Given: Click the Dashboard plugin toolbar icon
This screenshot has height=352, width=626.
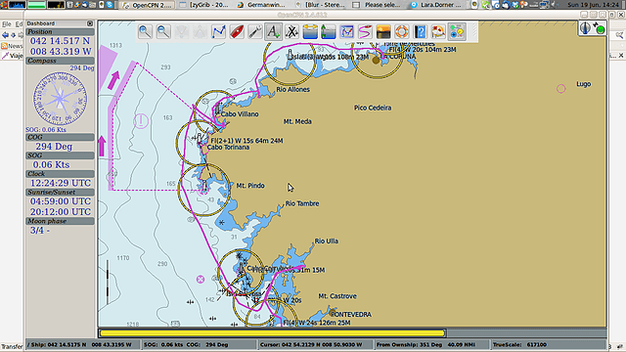Looking at the screenshot, I should pyautogui.click(x=457, y=31).
